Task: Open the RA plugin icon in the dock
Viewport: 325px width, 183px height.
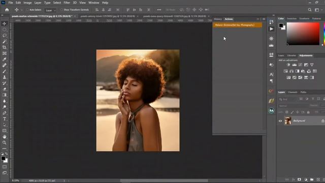Action: [x=271, y=111]
